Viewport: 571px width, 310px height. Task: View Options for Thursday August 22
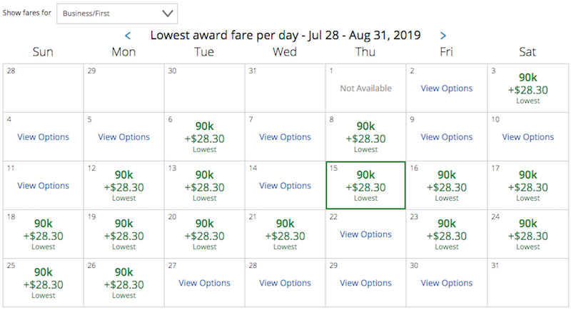(365, 234)
